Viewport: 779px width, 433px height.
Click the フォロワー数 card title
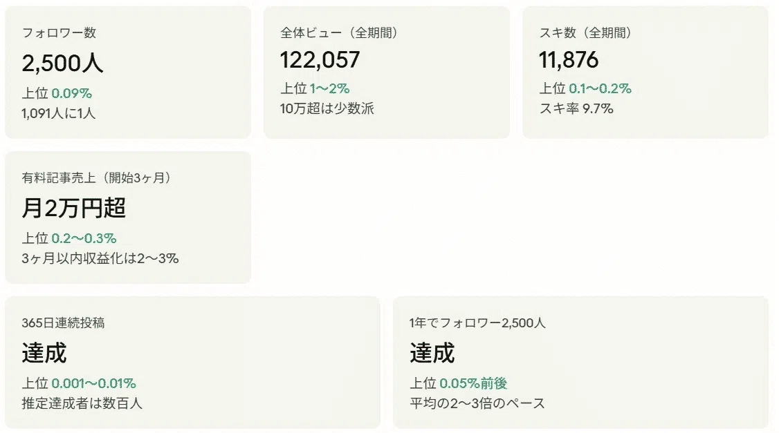[59, 32]
